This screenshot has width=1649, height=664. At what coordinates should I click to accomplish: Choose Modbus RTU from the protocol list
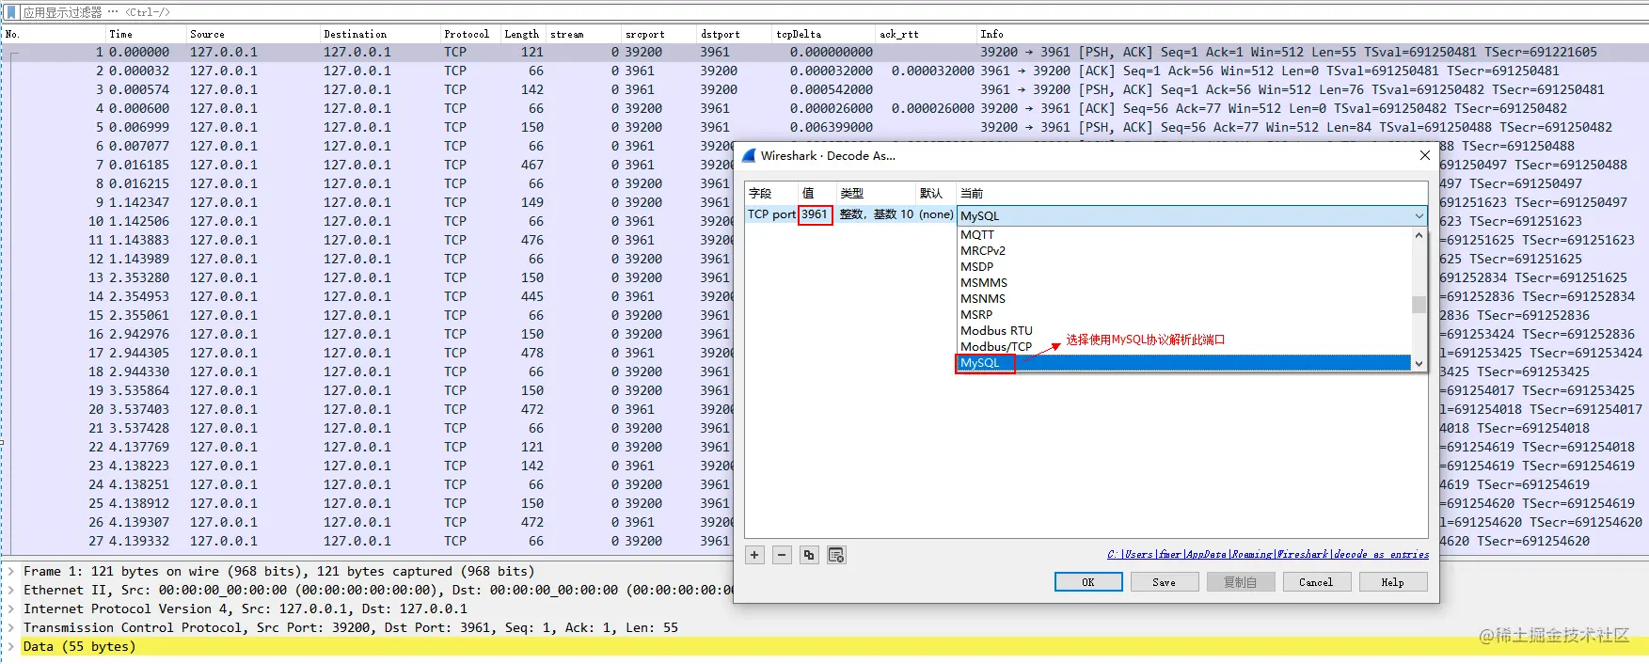1184,331
